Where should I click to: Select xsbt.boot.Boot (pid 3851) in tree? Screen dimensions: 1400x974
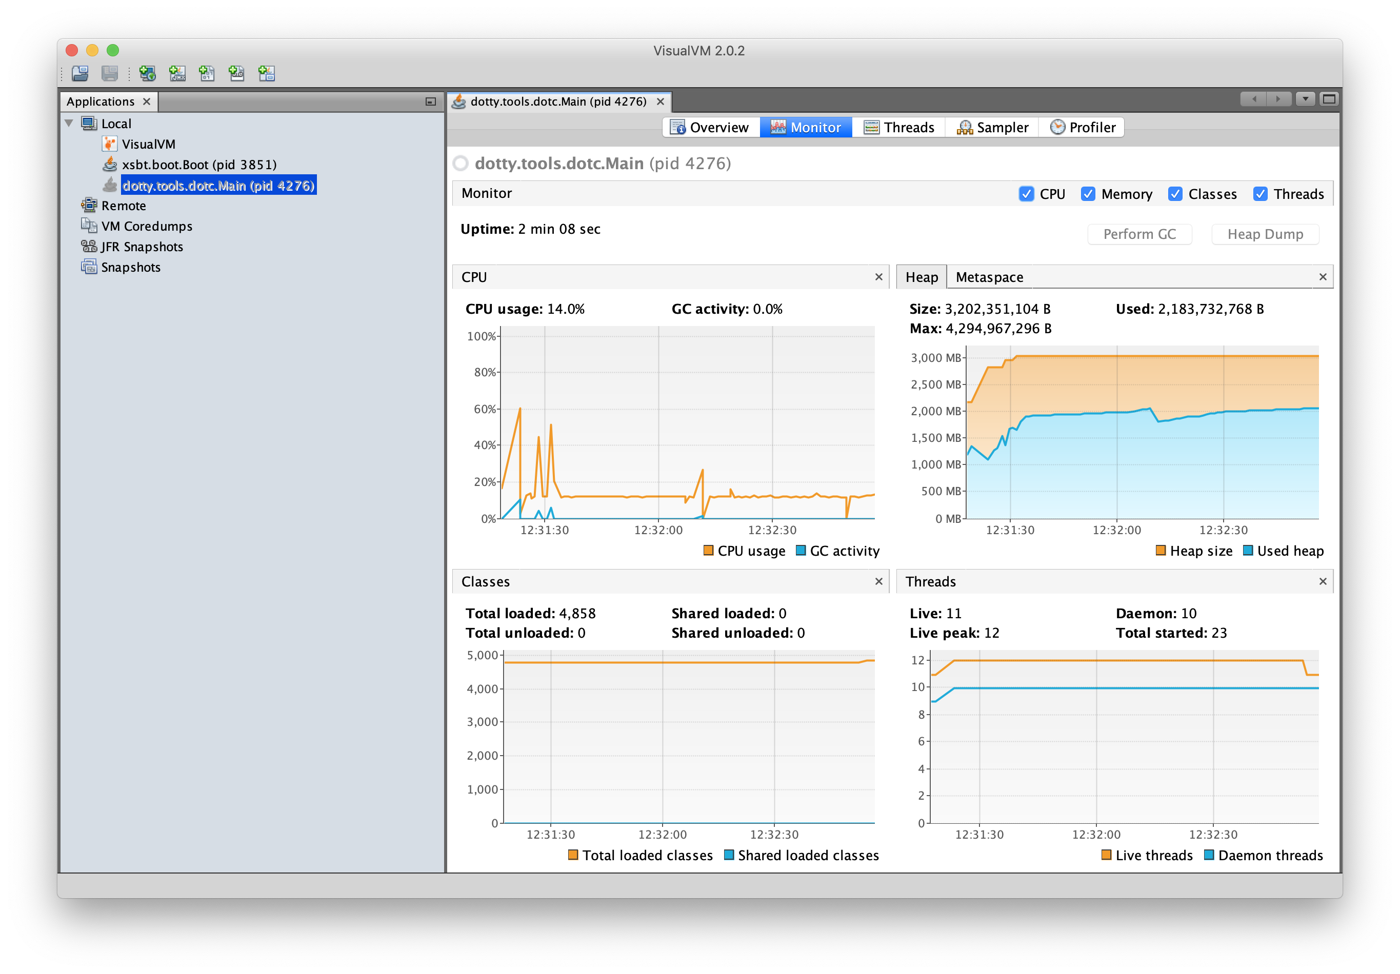[199, 165]
